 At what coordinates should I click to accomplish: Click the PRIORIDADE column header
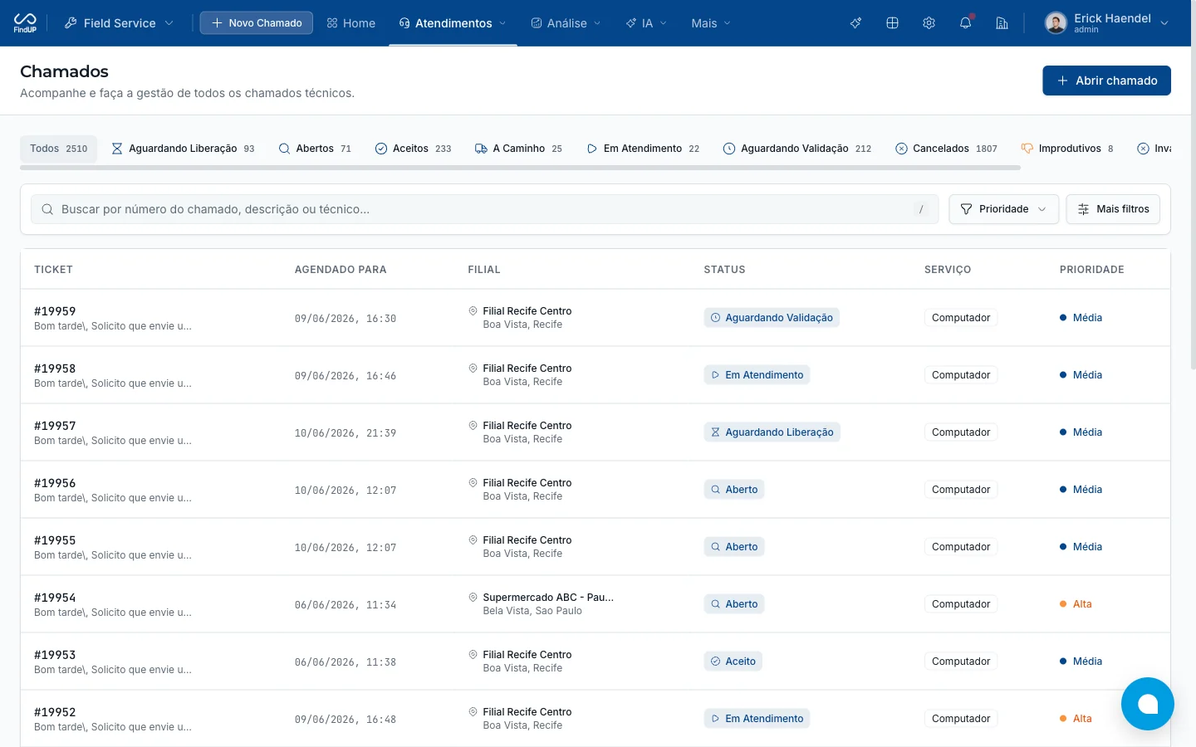(1091, 270)
